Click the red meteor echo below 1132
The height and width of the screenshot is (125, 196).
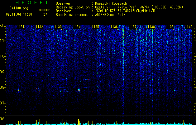pos(40,91)
